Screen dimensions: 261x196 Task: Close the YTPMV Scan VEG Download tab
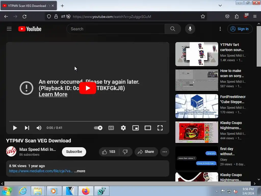(x=53, y=6)
